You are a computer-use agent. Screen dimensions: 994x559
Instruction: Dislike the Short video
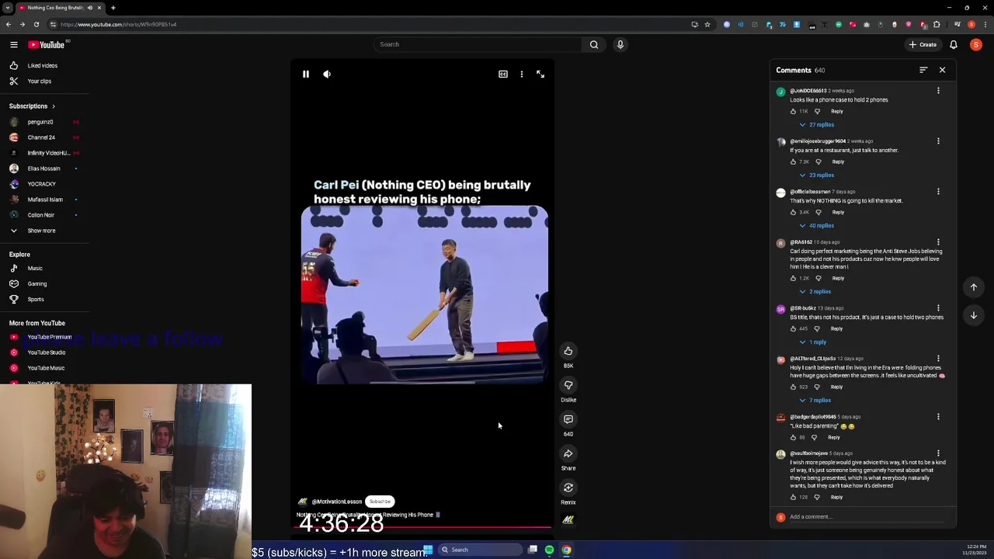click(x=568, y=385)
